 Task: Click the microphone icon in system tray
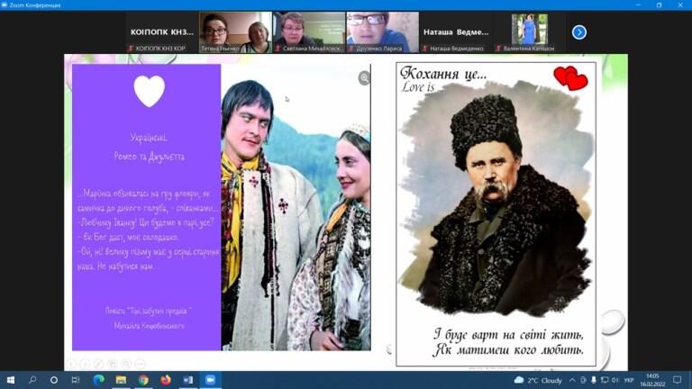click(x=594, y=380)
